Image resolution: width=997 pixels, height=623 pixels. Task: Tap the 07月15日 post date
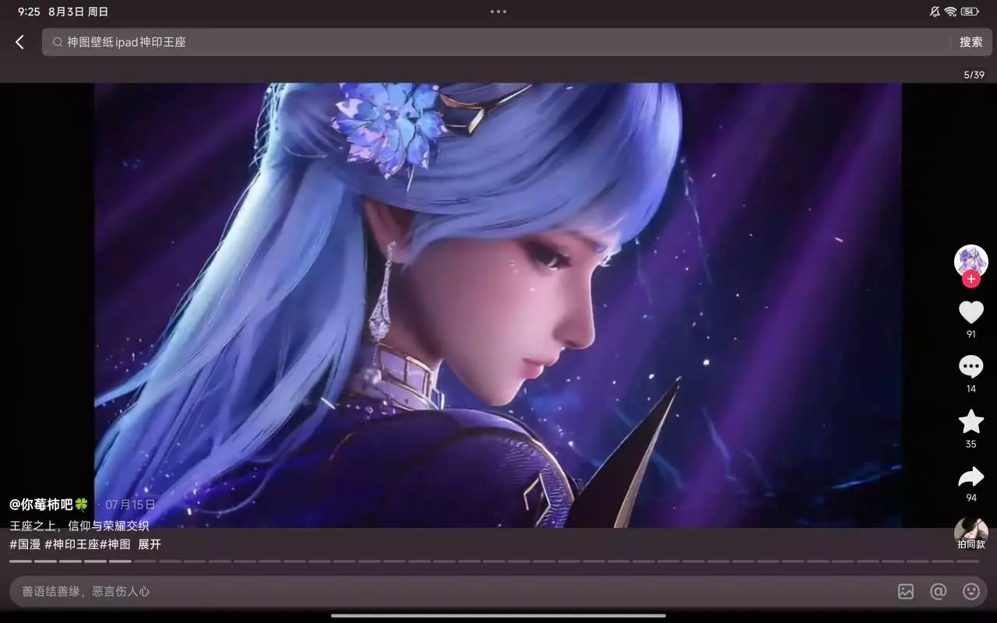click(x=130, y=504)
